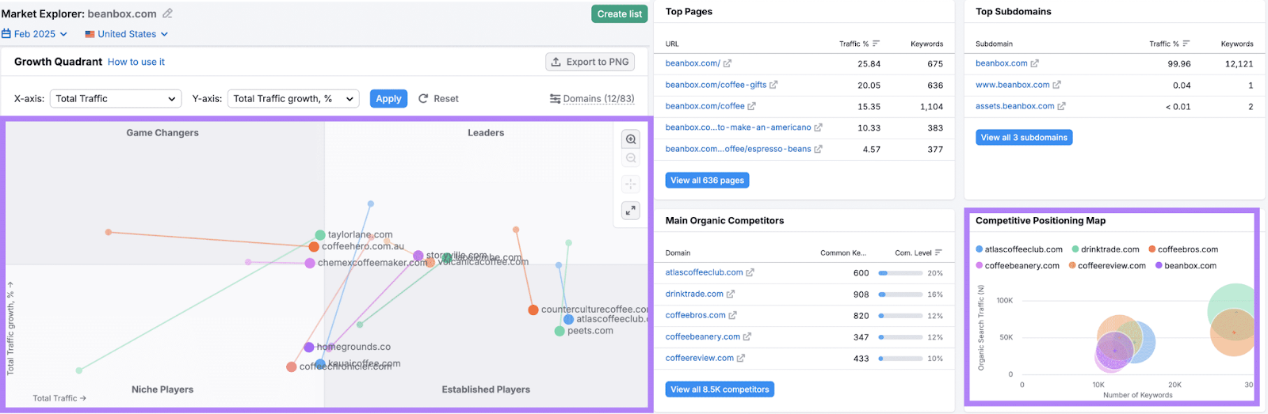
Task: Select the chemexcoffeemaker.com data point
Action: (x=310, y=263)
